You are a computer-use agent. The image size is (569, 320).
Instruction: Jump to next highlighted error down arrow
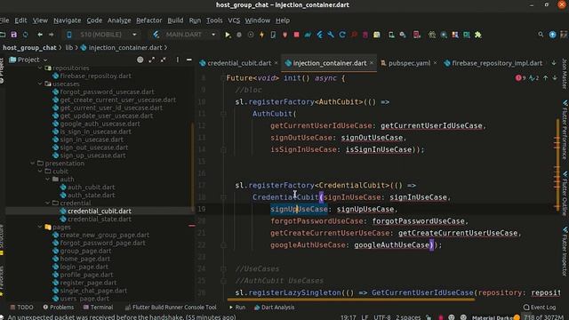(555, 78)
